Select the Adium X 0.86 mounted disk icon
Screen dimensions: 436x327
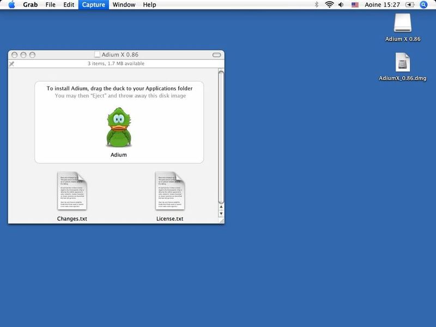coord(403,23)
